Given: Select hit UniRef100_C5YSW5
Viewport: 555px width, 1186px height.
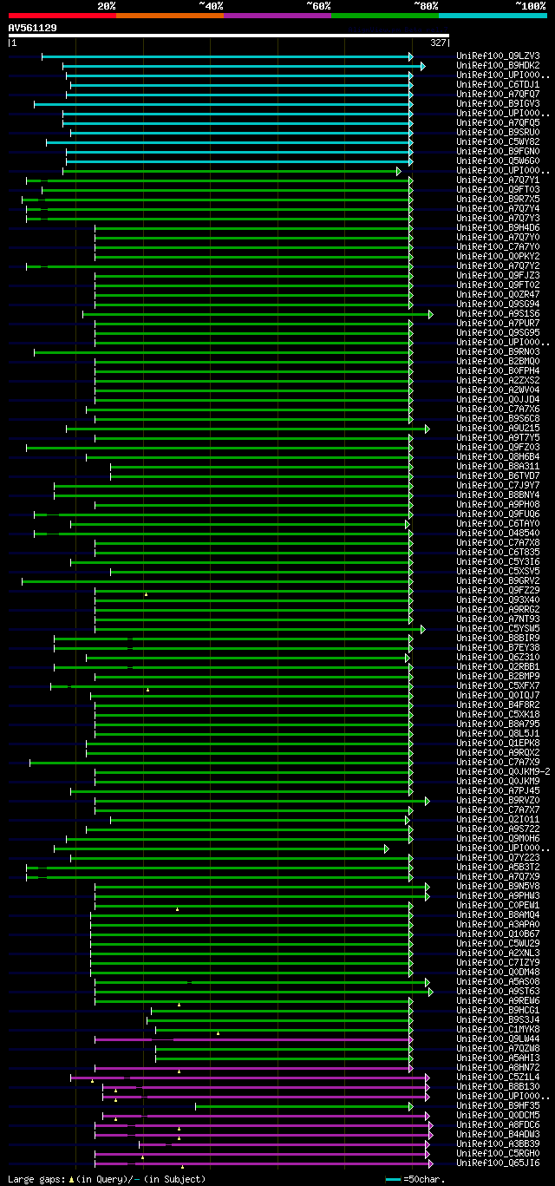Looking at the screenshot, I should (498, 629).
